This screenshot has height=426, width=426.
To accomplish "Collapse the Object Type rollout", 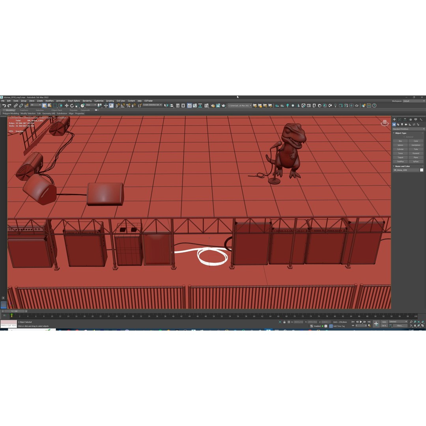I will pos(400,133).
